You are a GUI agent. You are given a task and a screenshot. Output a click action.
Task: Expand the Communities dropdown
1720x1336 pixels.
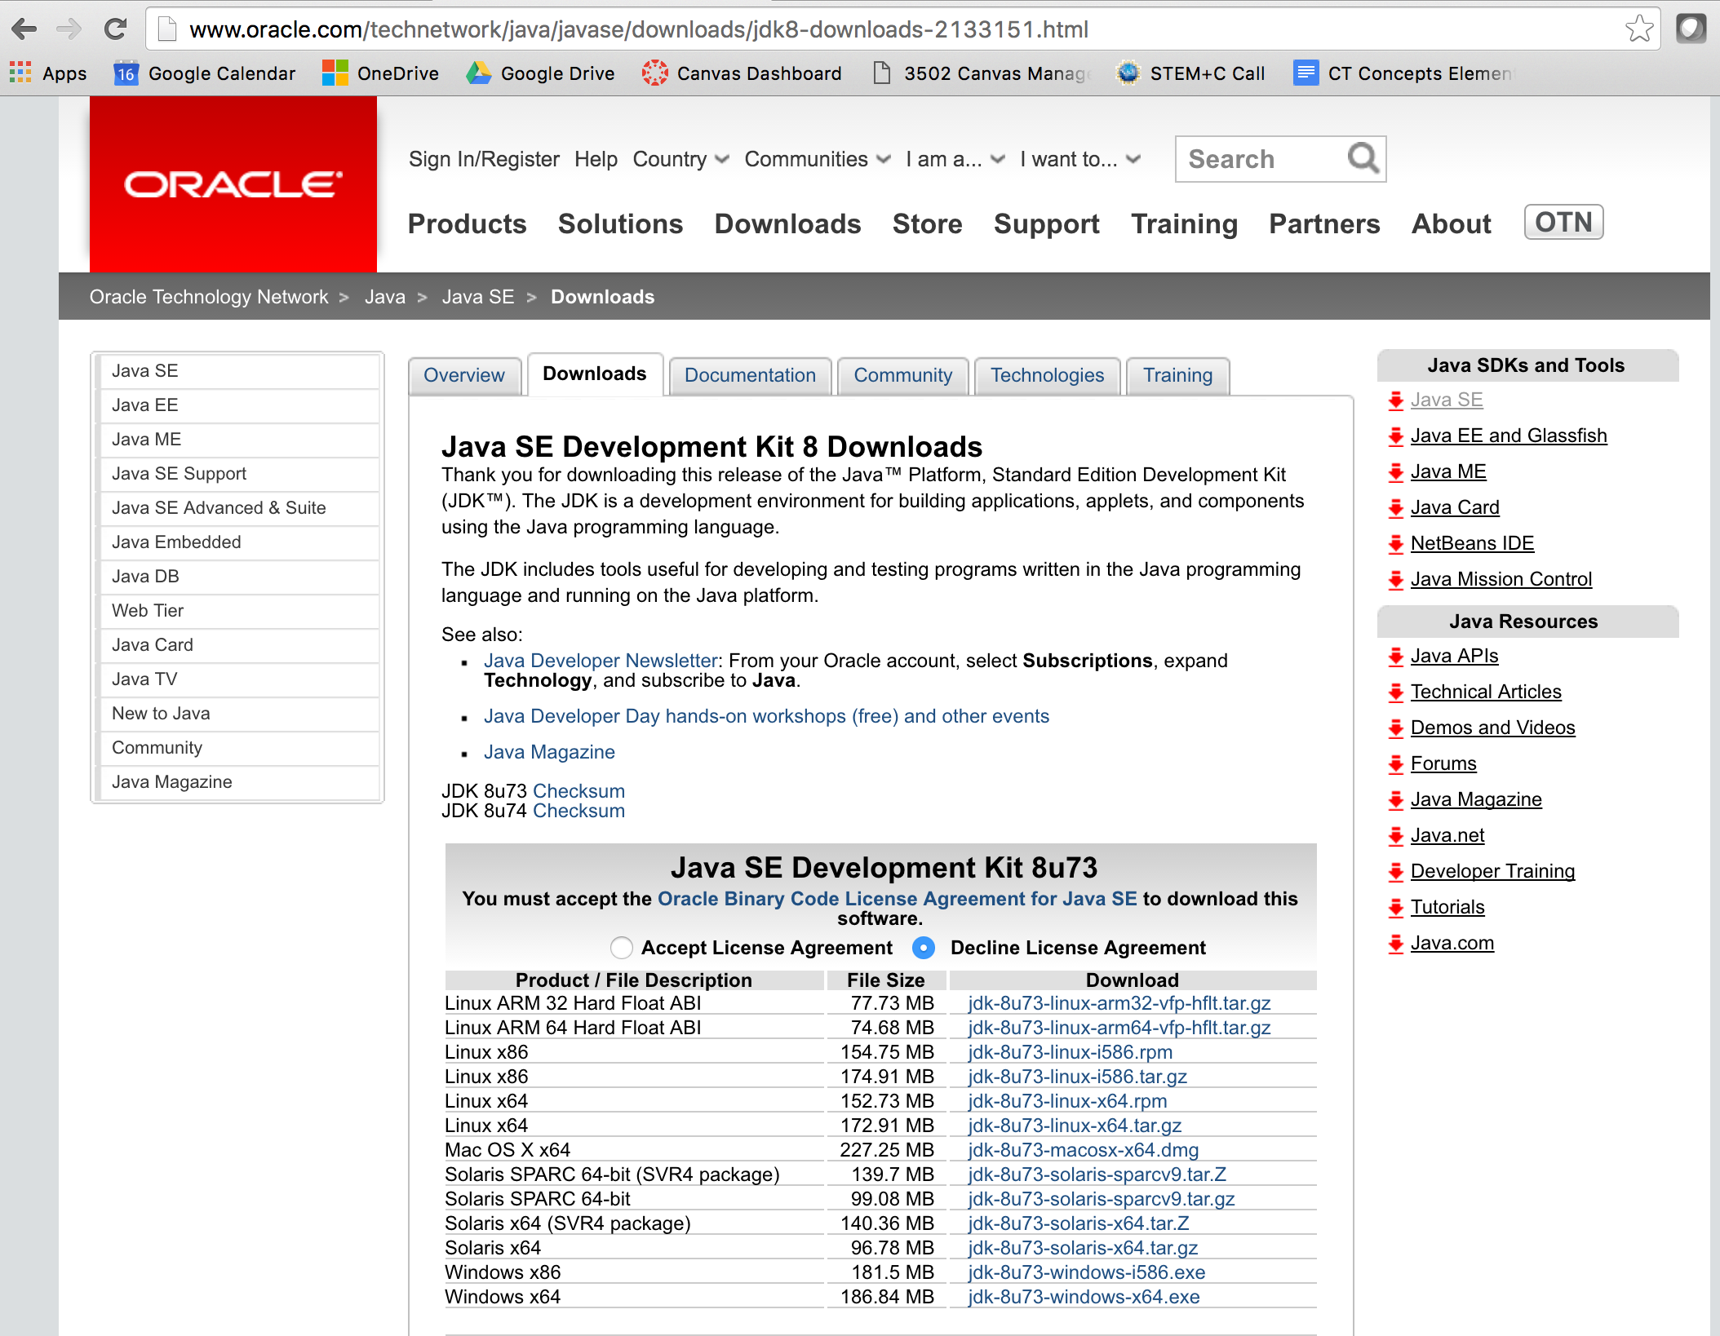817,159
